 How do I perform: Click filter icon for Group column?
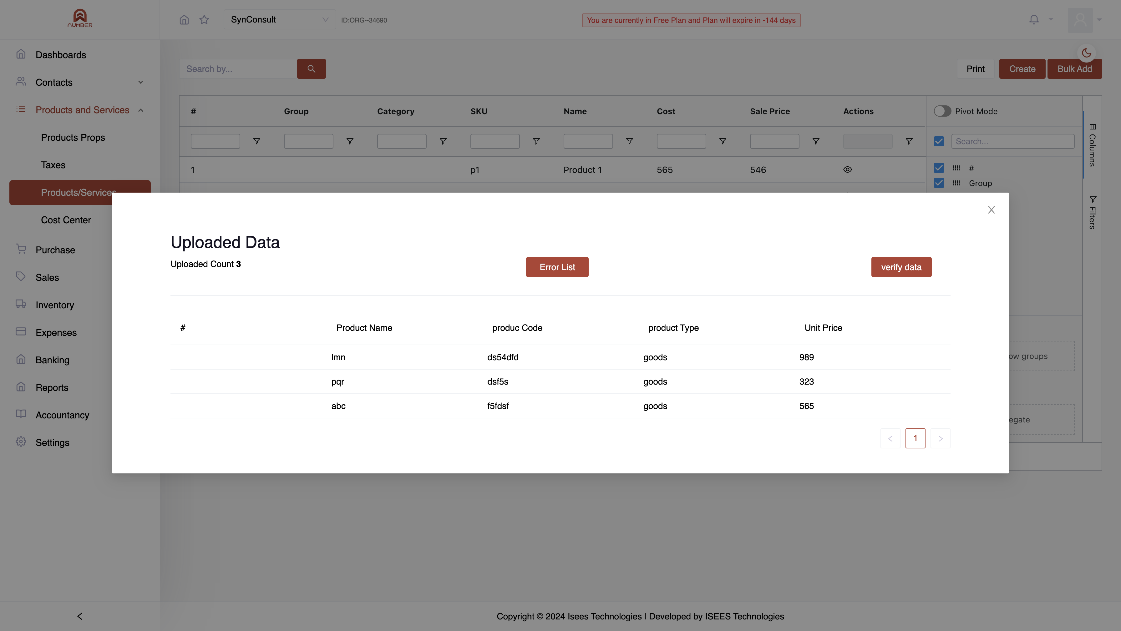tap(349, 141)
